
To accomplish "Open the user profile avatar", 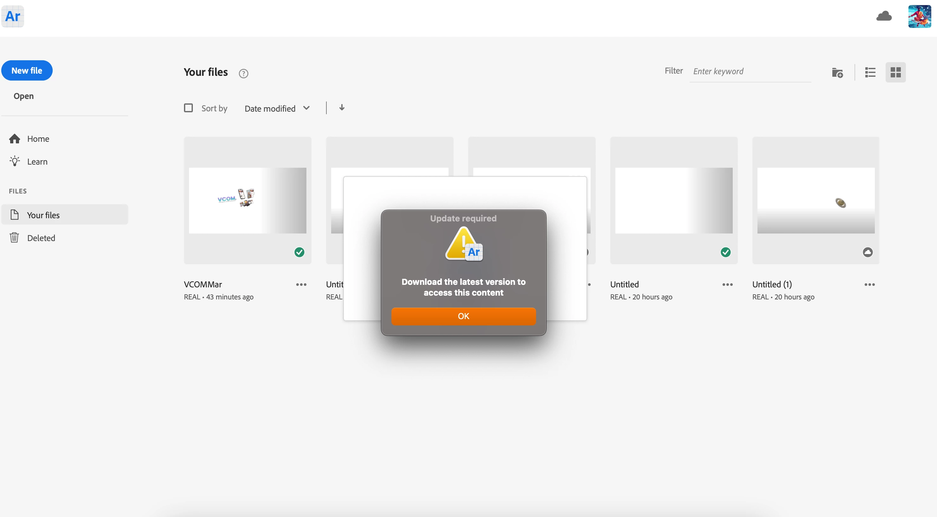I will (919, 16).
